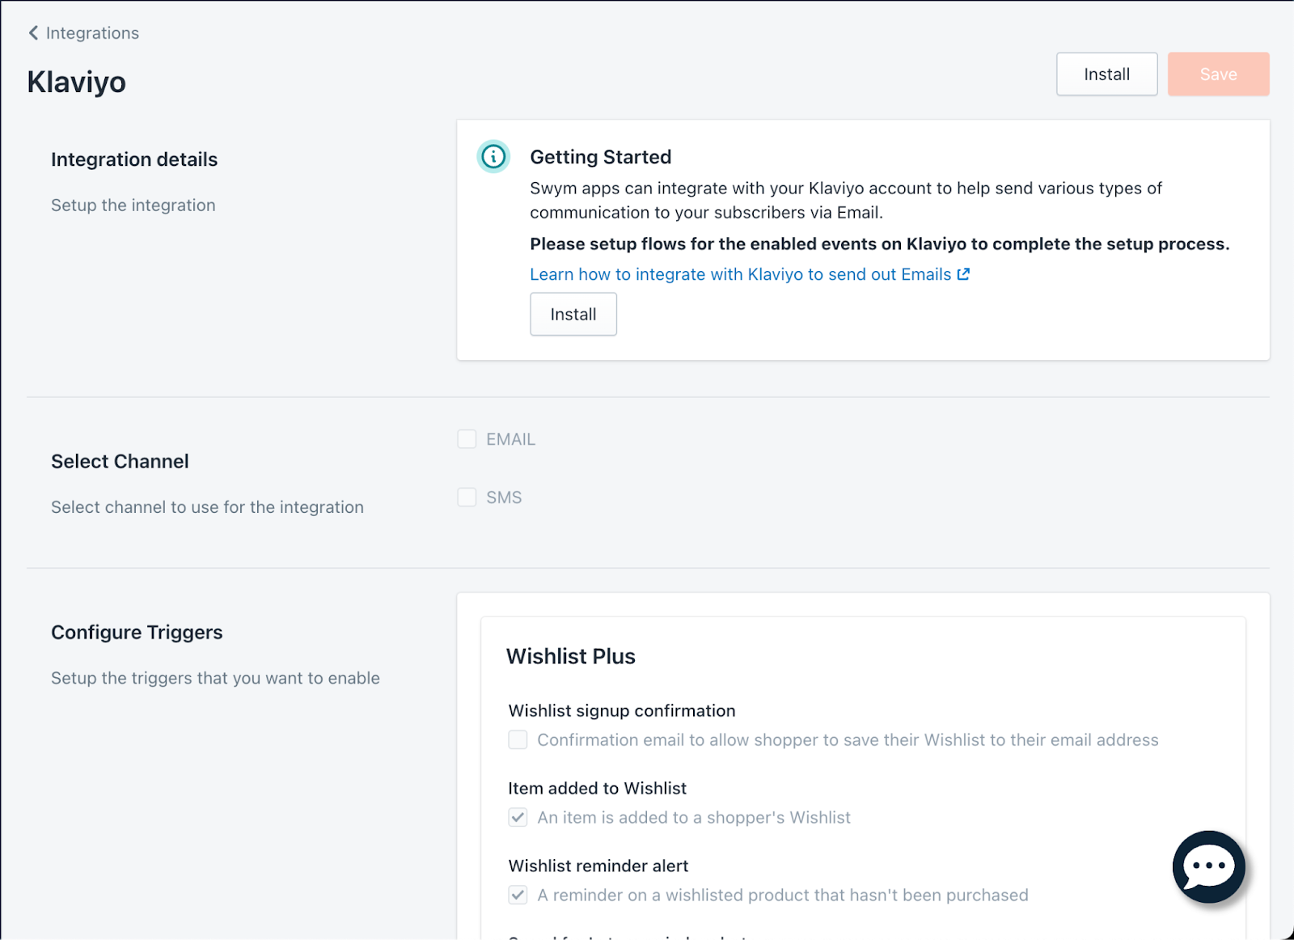1294x940 pixels.
Task: Click 'Setup the triggers that you want to enable'
Action: coord(215,678)
